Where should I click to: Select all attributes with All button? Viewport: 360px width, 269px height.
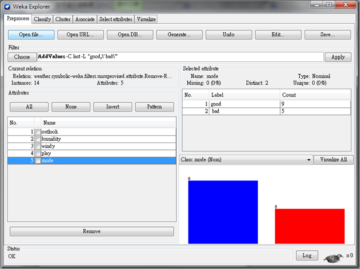click(x=29, y=107)
